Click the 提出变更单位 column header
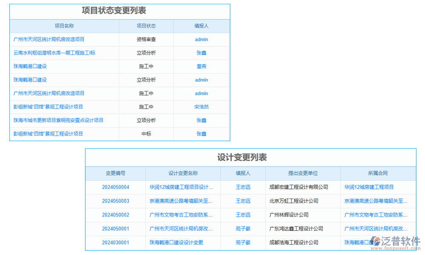425x255 pixels. coord(302,173)
